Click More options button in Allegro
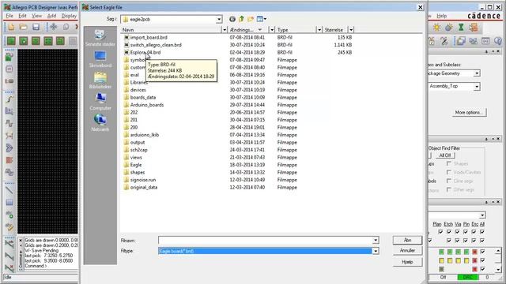 469,112
